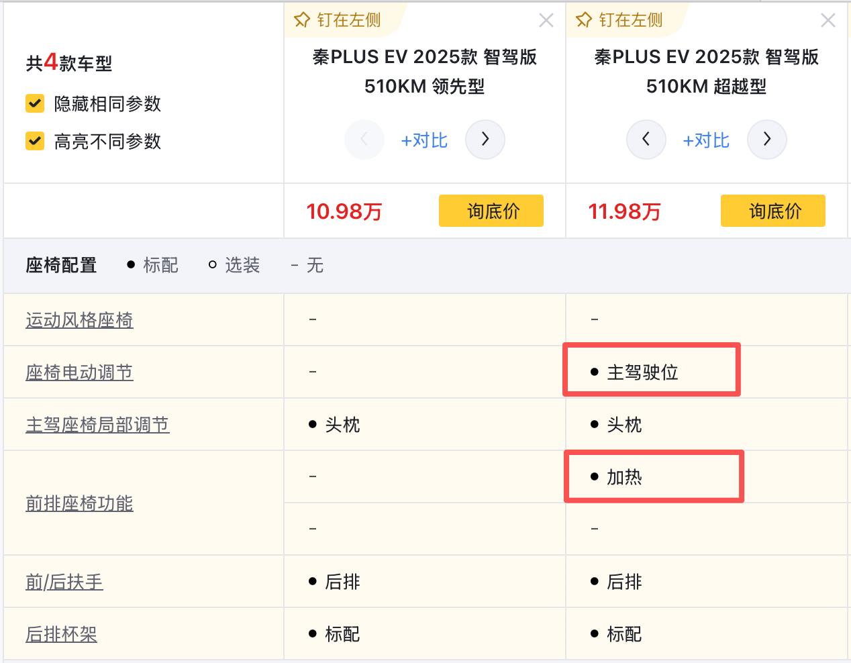Click pin icon for 超越型 column
The width and height of the screenshot is (851, 663).
pos(584,20)
